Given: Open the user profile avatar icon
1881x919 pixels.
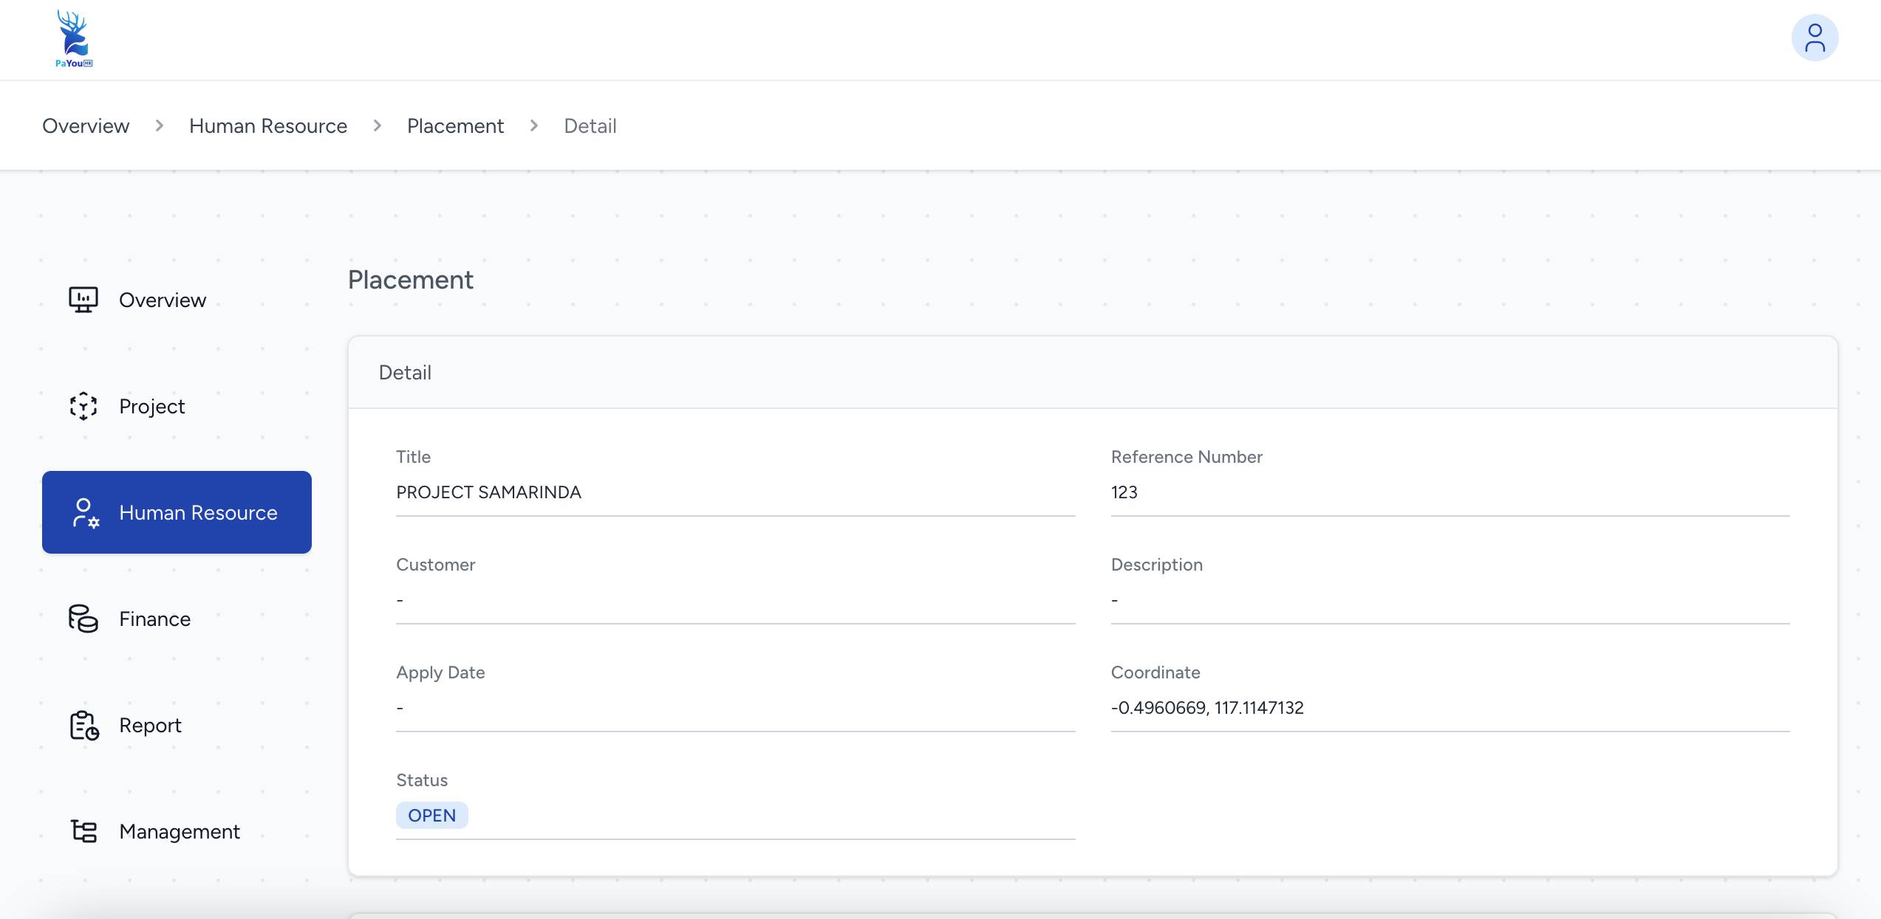Looking at the screenshot, I should [x=1814, y=38].
